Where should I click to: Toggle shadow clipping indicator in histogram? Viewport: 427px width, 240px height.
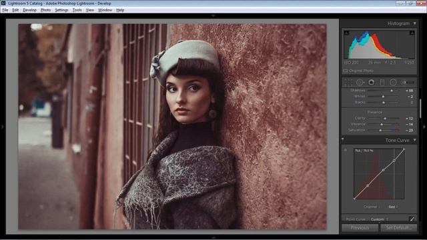point(346,33)
